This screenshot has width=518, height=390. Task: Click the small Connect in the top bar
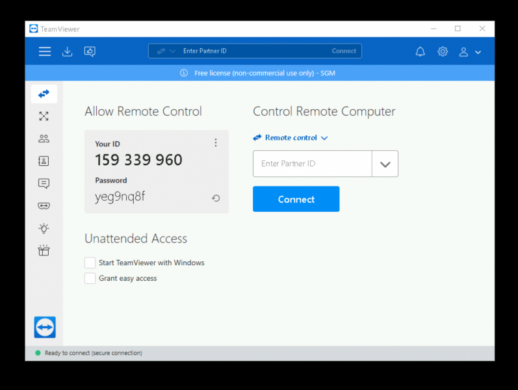tap(344, 51)
